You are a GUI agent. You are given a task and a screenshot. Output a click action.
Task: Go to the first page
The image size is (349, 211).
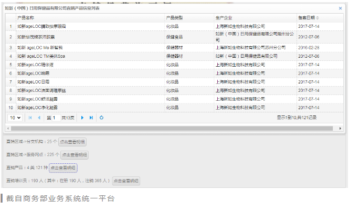coord(30,118)
